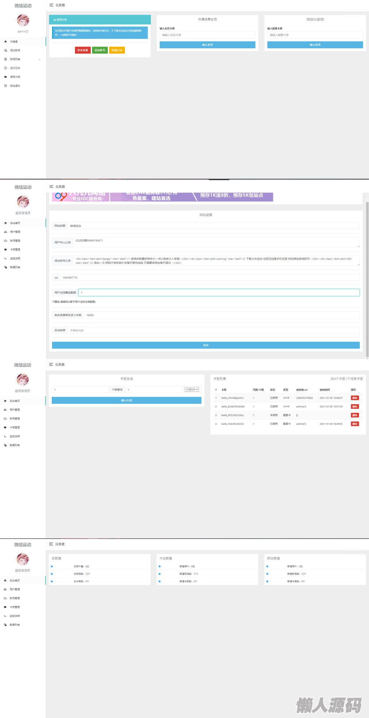The image size is (369, 718).
Task: Click the blue 保存 button in 网站设置
Action: 206,345
